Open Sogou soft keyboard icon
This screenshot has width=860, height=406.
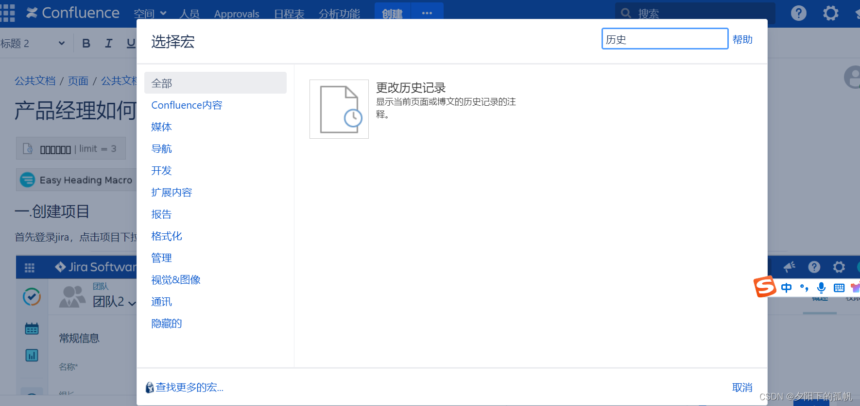(839, 288)
